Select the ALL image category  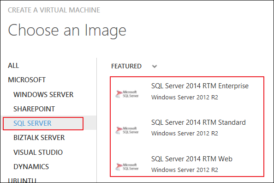13,66
